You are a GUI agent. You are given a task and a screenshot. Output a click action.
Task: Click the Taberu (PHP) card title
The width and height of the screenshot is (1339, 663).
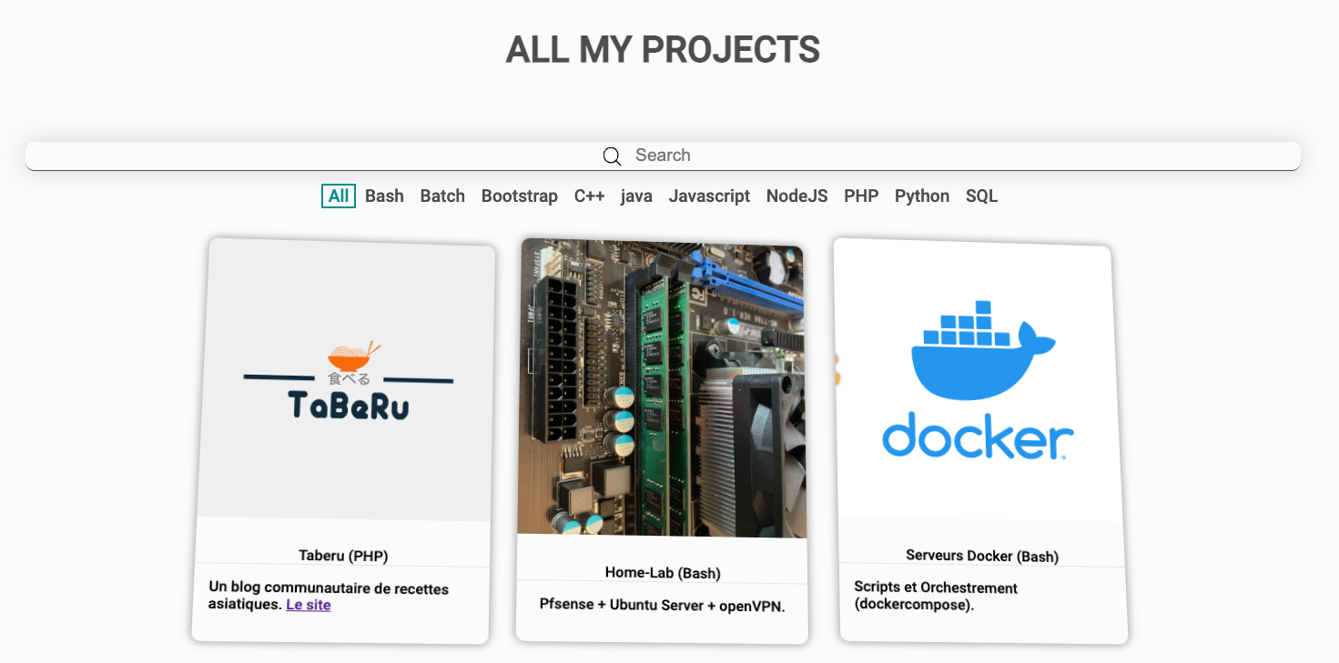[344, 556]
